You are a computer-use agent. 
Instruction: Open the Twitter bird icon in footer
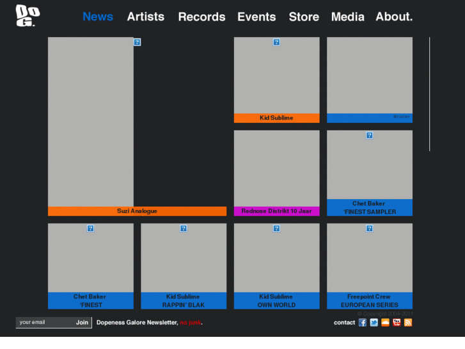[374, 323]
